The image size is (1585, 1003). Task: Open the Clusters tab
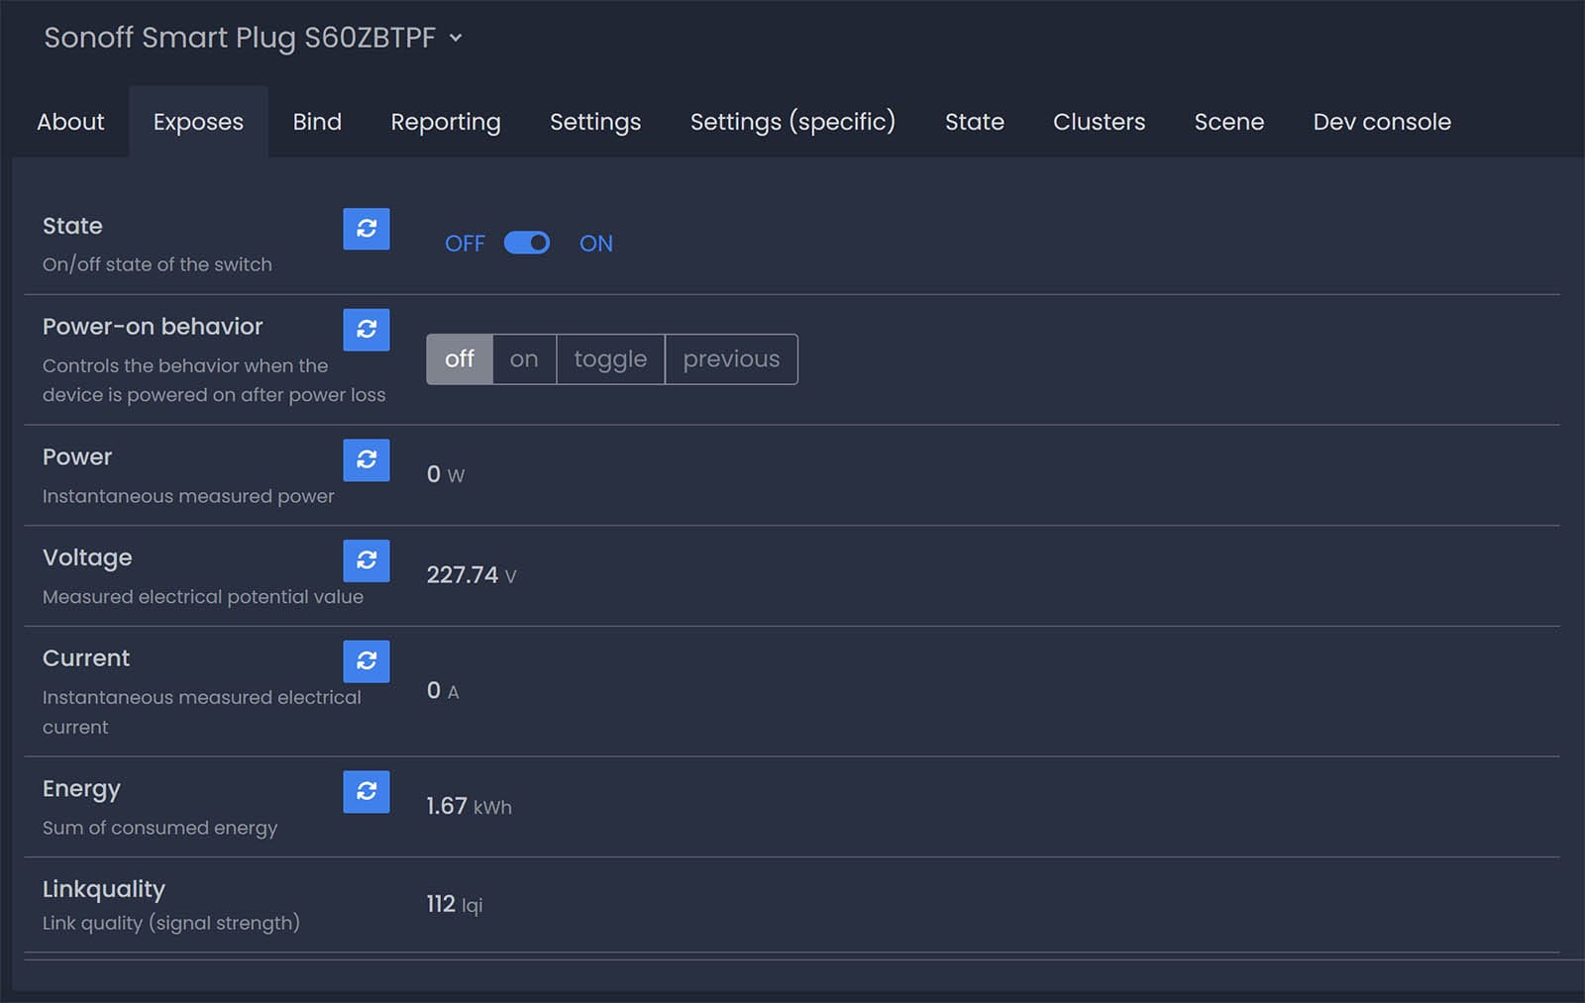[1099, 122]
